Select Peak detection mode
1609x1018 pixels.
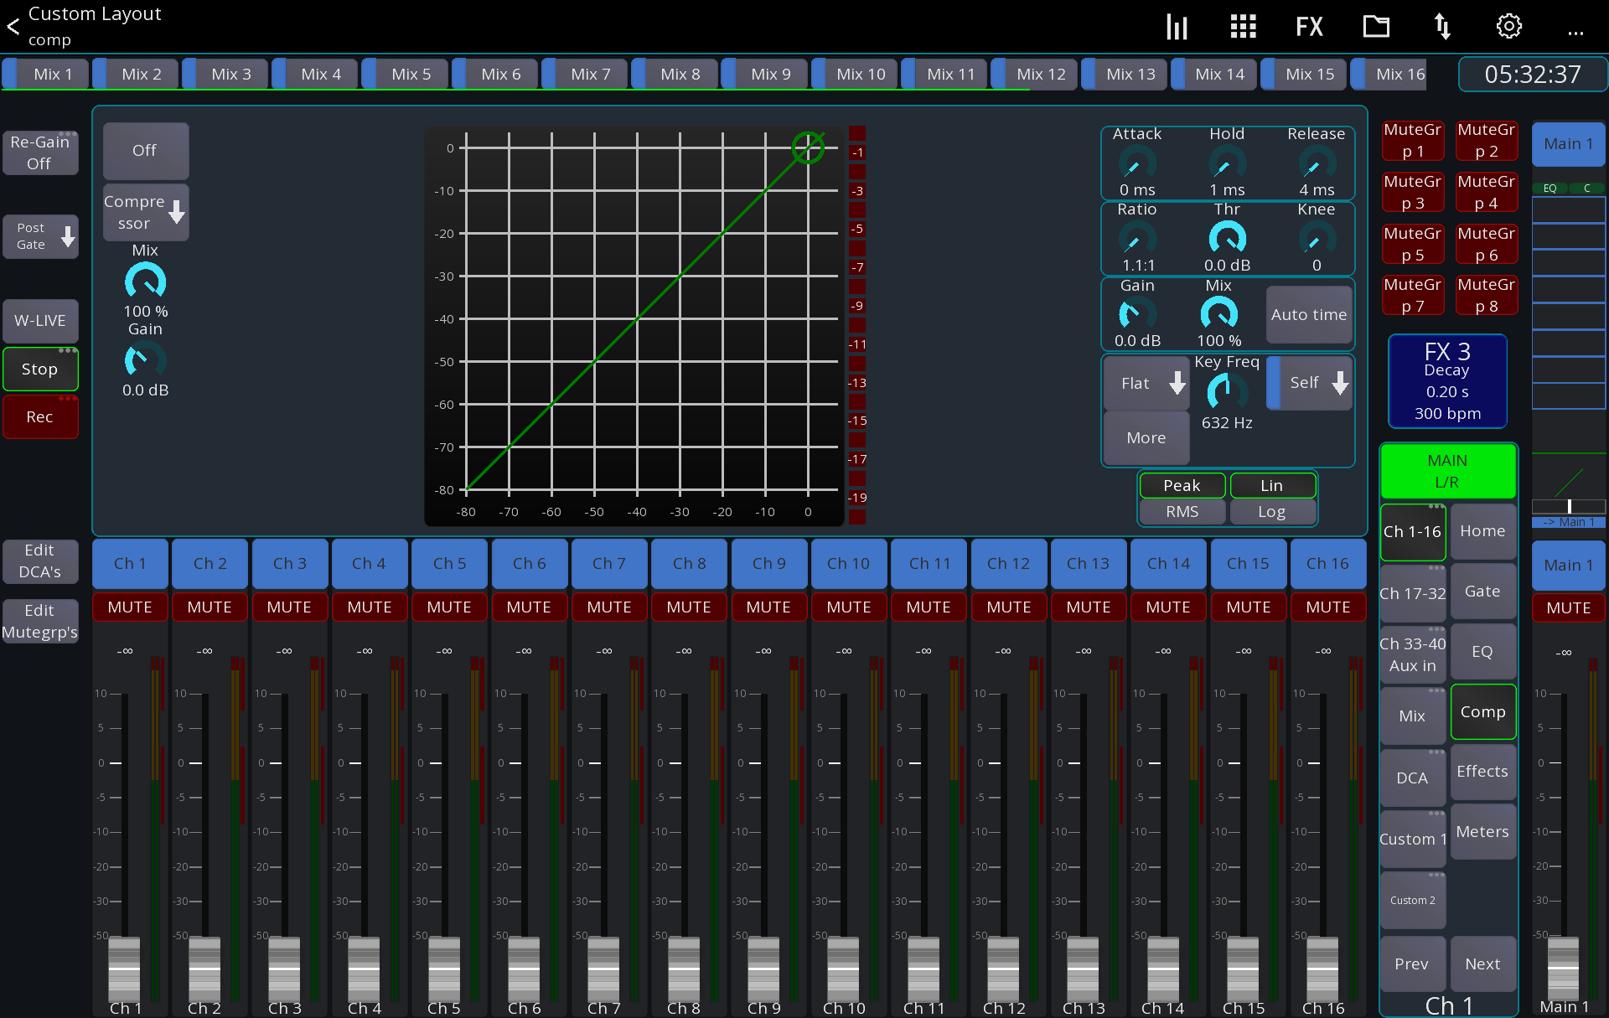point(1182,486)
